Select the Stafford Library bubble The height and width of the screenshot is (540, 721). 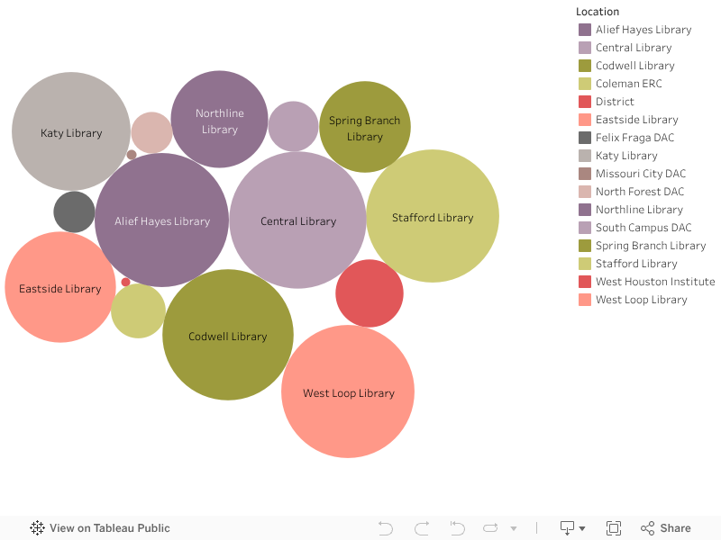pyautogui.click(x=433, y=216)
